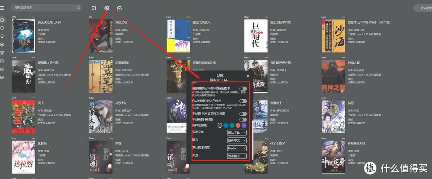This screenshot has width=432, height=179.
Task: Click the title 你丫上瘾了
Action: pyautogui.click(x=278, y=143)
